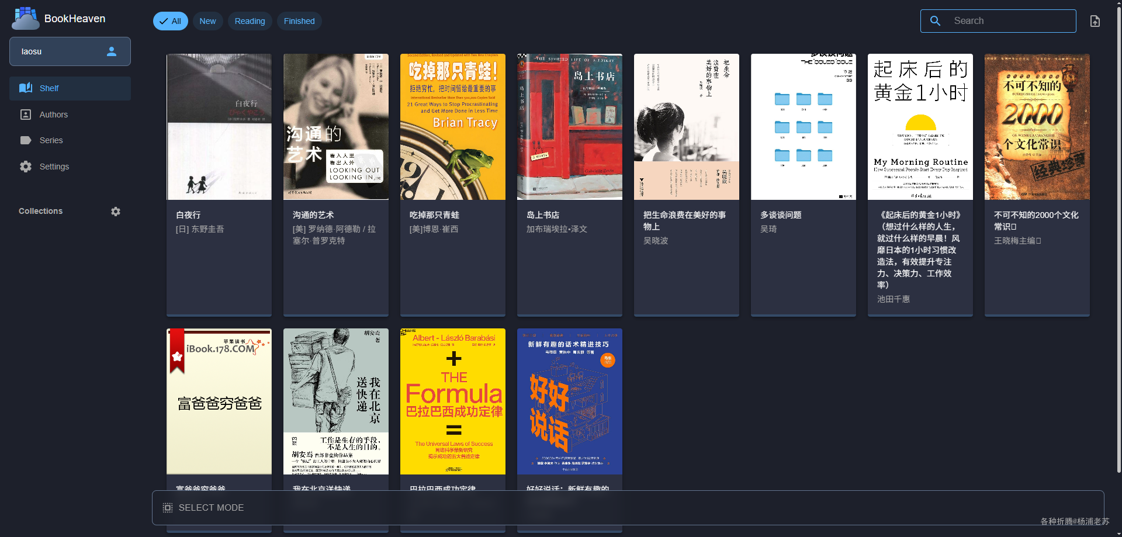The width and height of the screenshot is (1122, 537).
Task: Open the 把生命浪费在美好的事物上 cover
Action: 687,127
